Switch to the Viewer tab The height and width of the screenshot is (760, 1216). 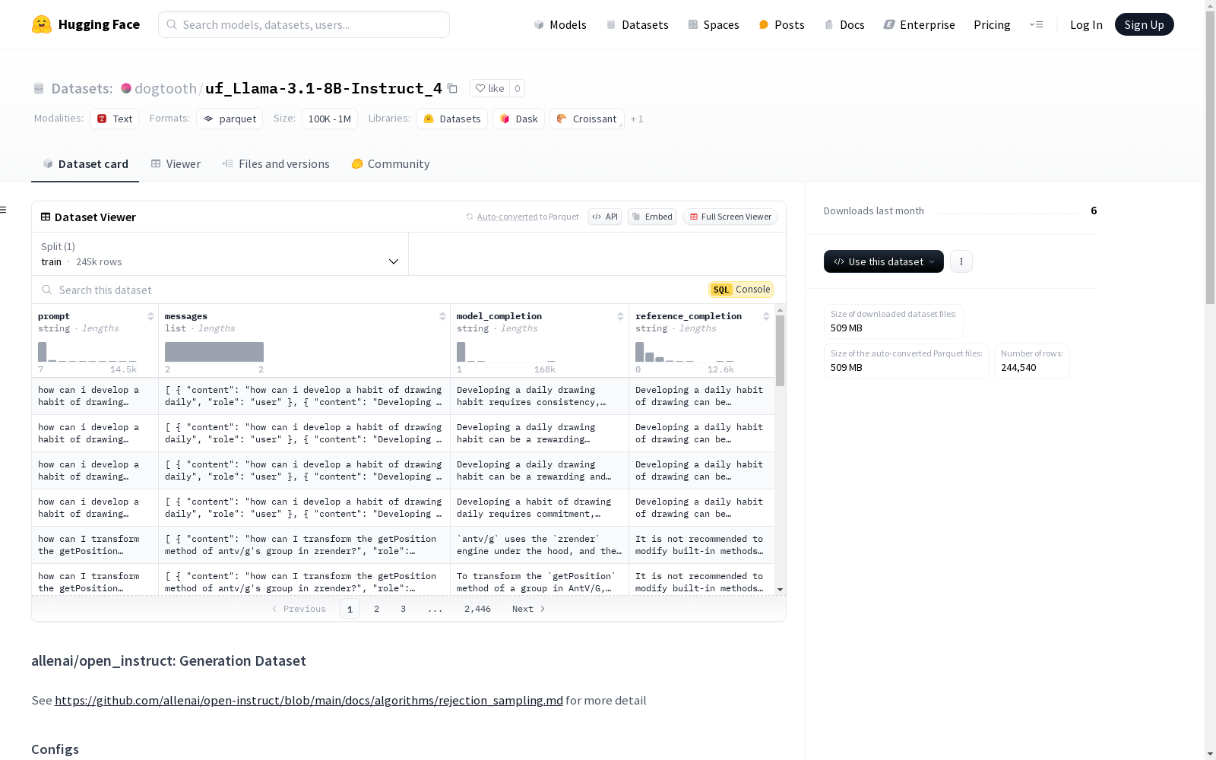tap(176, 163)
